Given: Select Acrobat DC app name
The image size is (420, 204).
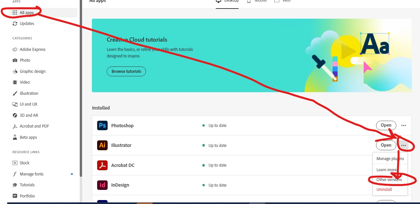Looking at the screenshot, I should 123,165.
